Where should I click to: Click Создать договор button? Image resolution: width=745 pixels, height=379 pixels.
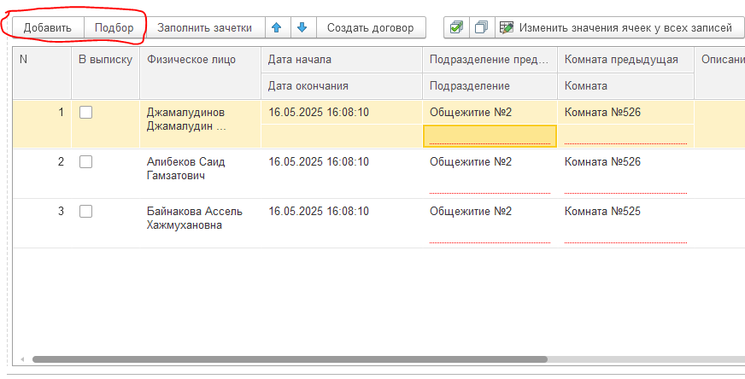(x=371, y=27)
